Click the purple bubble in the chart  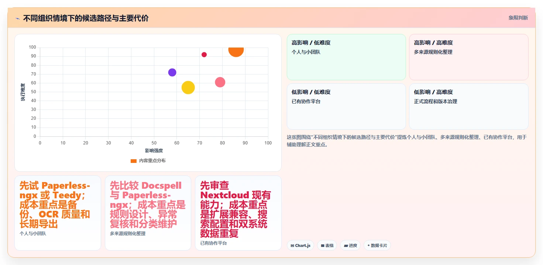pyautogui.click(x=172, y=72)
